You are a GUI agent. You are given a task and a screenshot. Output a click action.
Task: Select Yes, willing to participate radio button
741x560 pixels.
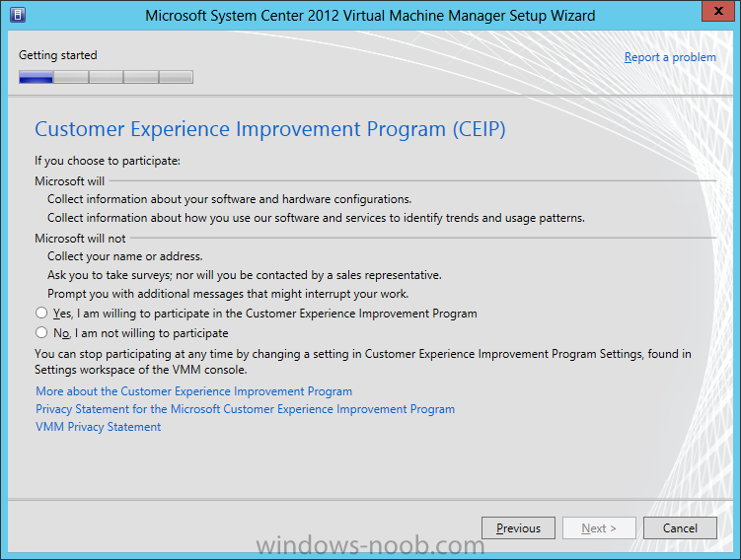pos(41,314)
